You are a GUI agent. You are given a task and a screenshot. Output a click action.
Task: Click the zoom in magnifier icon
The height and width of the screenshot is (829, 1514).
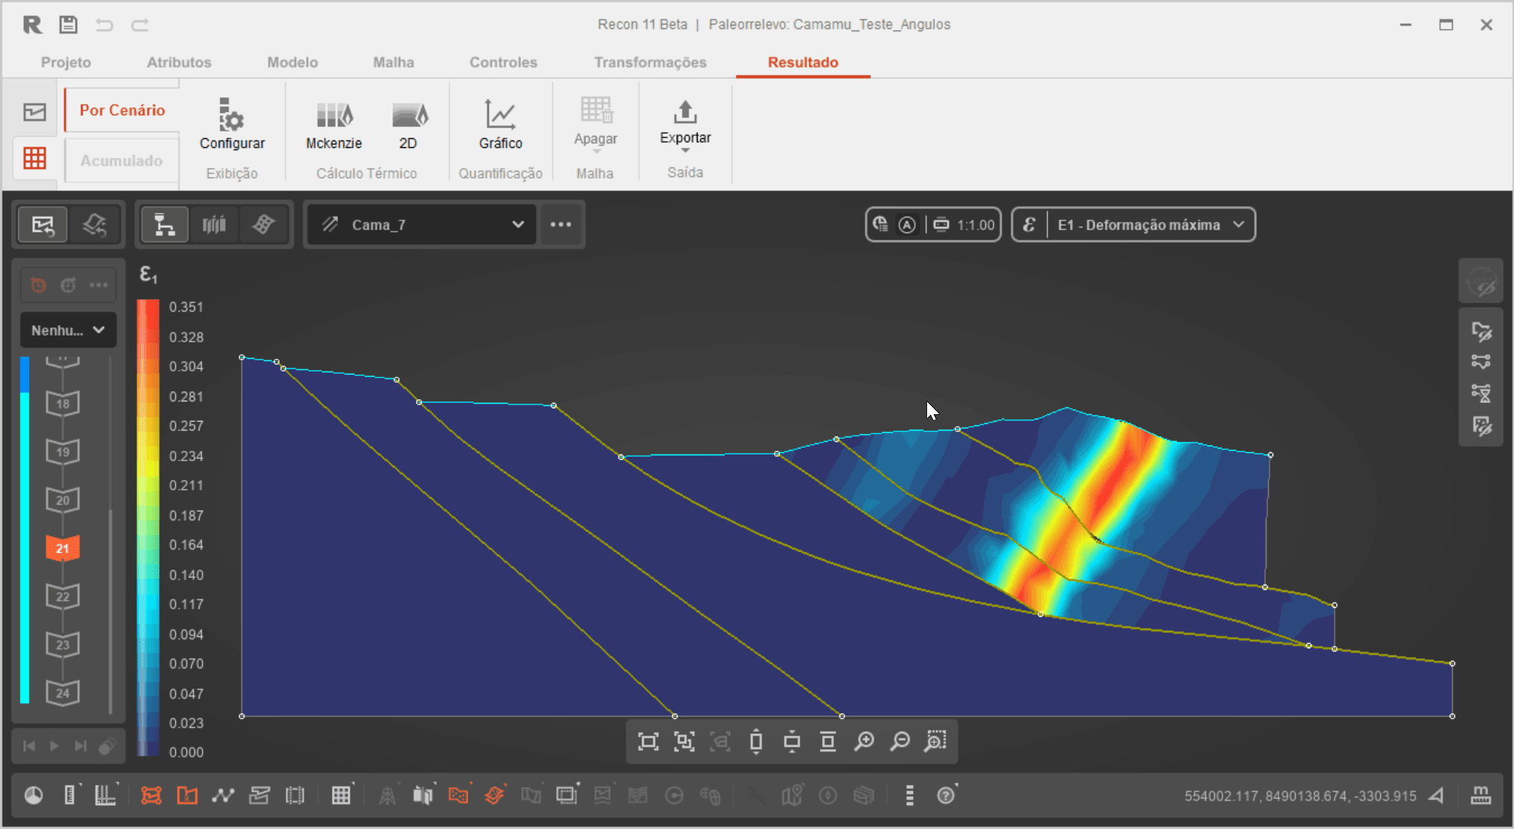[x=864, y=741]
